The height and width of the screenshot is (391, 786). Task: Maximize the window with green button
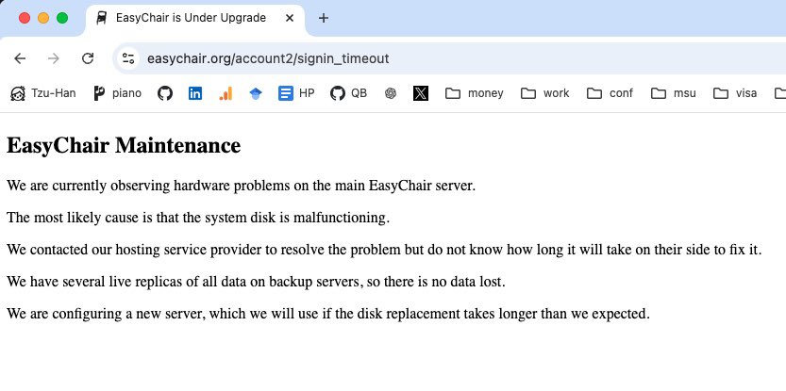pyautogui.click(x=62, y=18)
